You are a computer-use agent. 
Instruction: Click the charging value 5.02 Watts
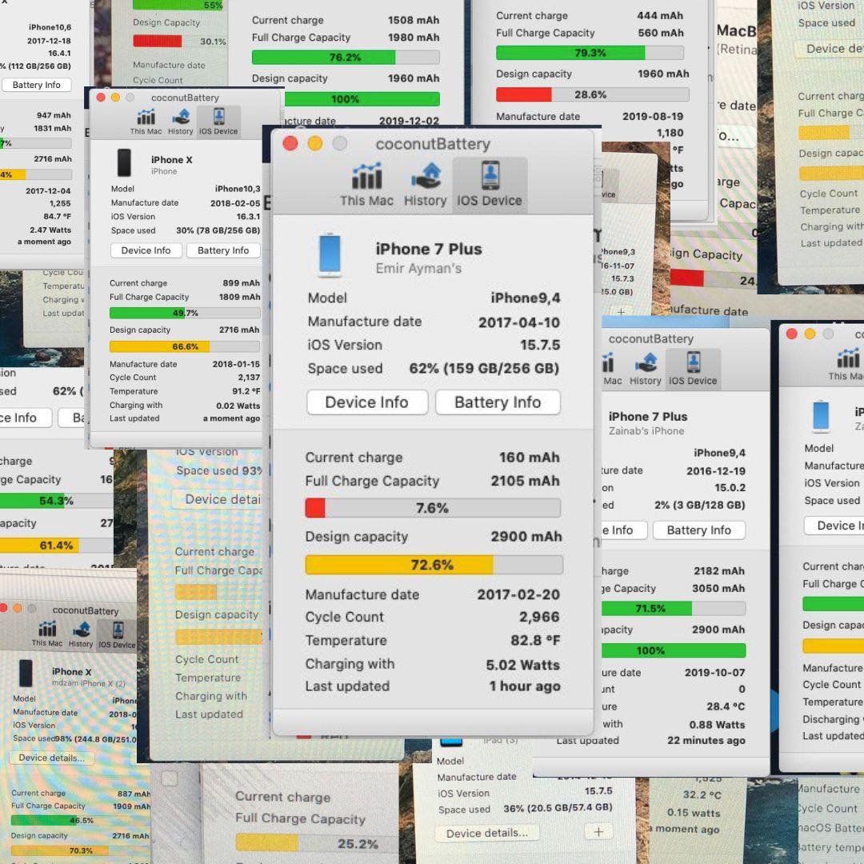tap(523, 665)
